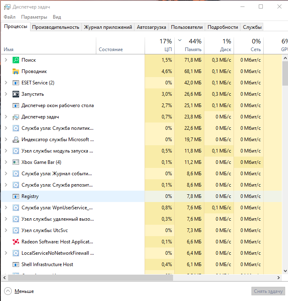Expand the Xbox Game Bar (4) group
288x301 pixels.
point(6,162)
